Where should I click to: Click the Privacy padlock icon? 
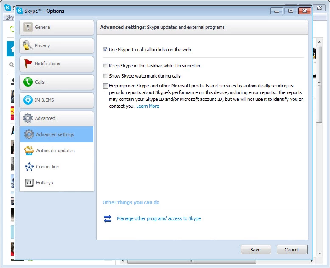28,46
